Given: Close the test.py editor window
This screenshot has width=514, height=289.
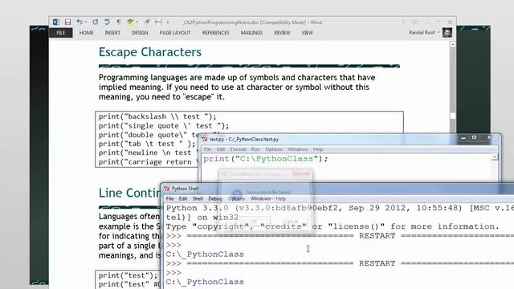Looking at the screenshot, I should [x=489, y=137].
